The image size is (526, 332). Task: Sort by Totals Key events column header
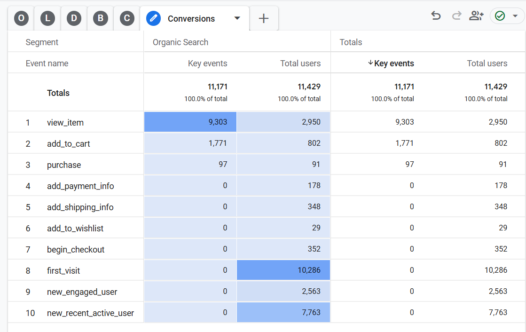click(x=394, y=63)
